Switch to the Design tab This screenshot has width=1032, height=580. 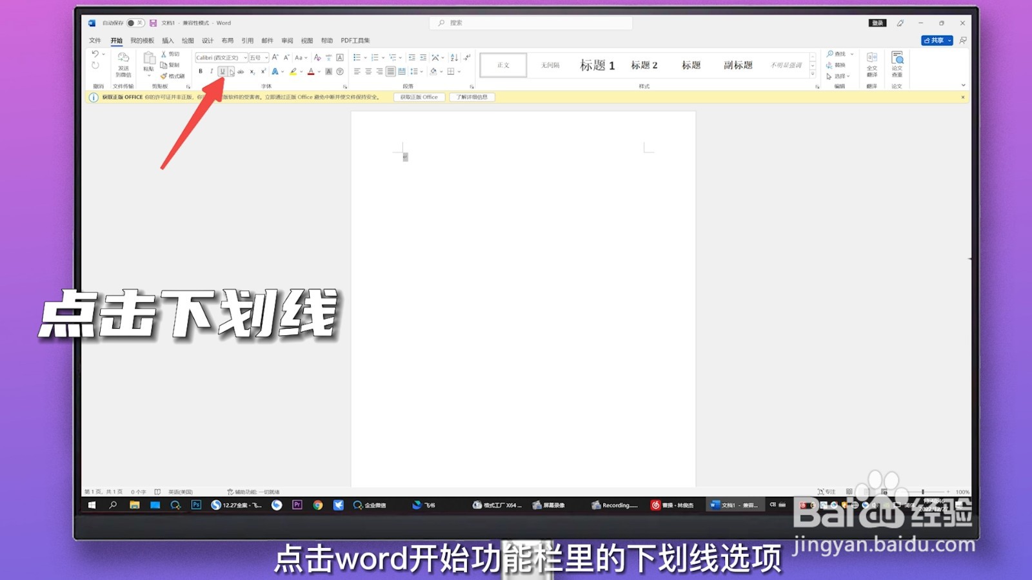(208, 41)
